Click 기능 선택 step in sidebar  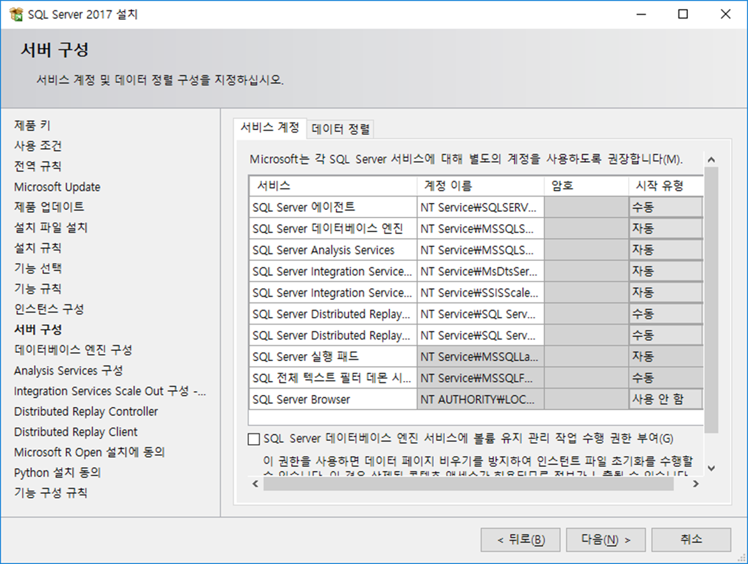point(38,269)
